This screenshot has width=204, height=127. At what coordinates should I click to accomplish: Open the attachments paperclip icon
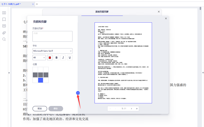coord(4,33)
